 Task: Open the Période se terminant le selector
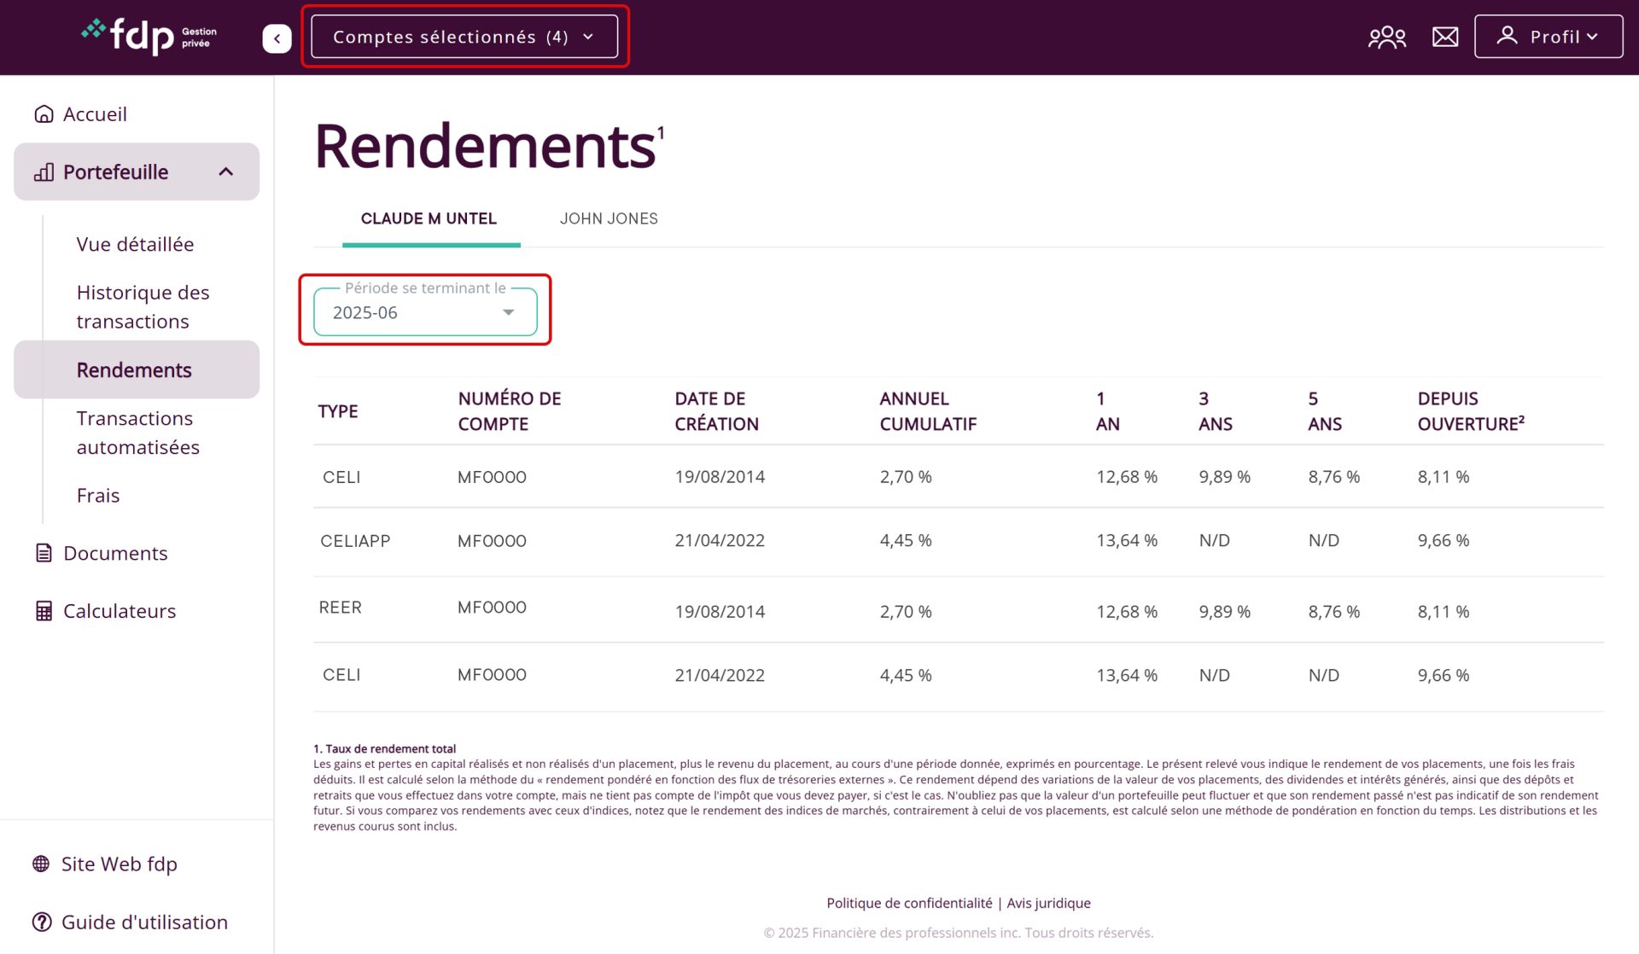point(425,312)
